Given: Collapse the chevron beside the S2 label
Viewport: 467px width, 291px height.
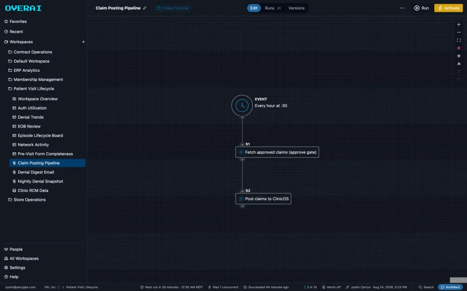Looking at the screenshot, I should 242,191.
